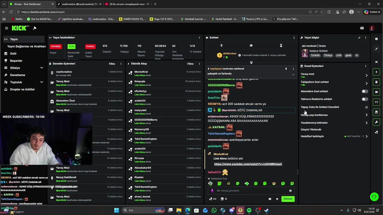
Task: Open Kanal Eylemleri panel options menu
Action: [x=366, y=66]
